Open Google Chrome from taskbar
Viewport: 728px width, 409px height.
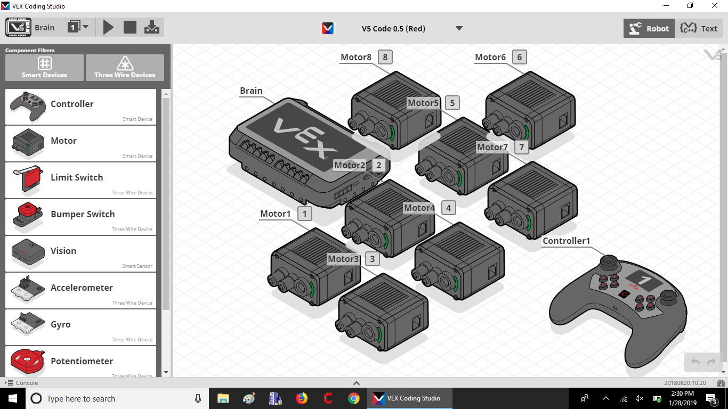354,398
